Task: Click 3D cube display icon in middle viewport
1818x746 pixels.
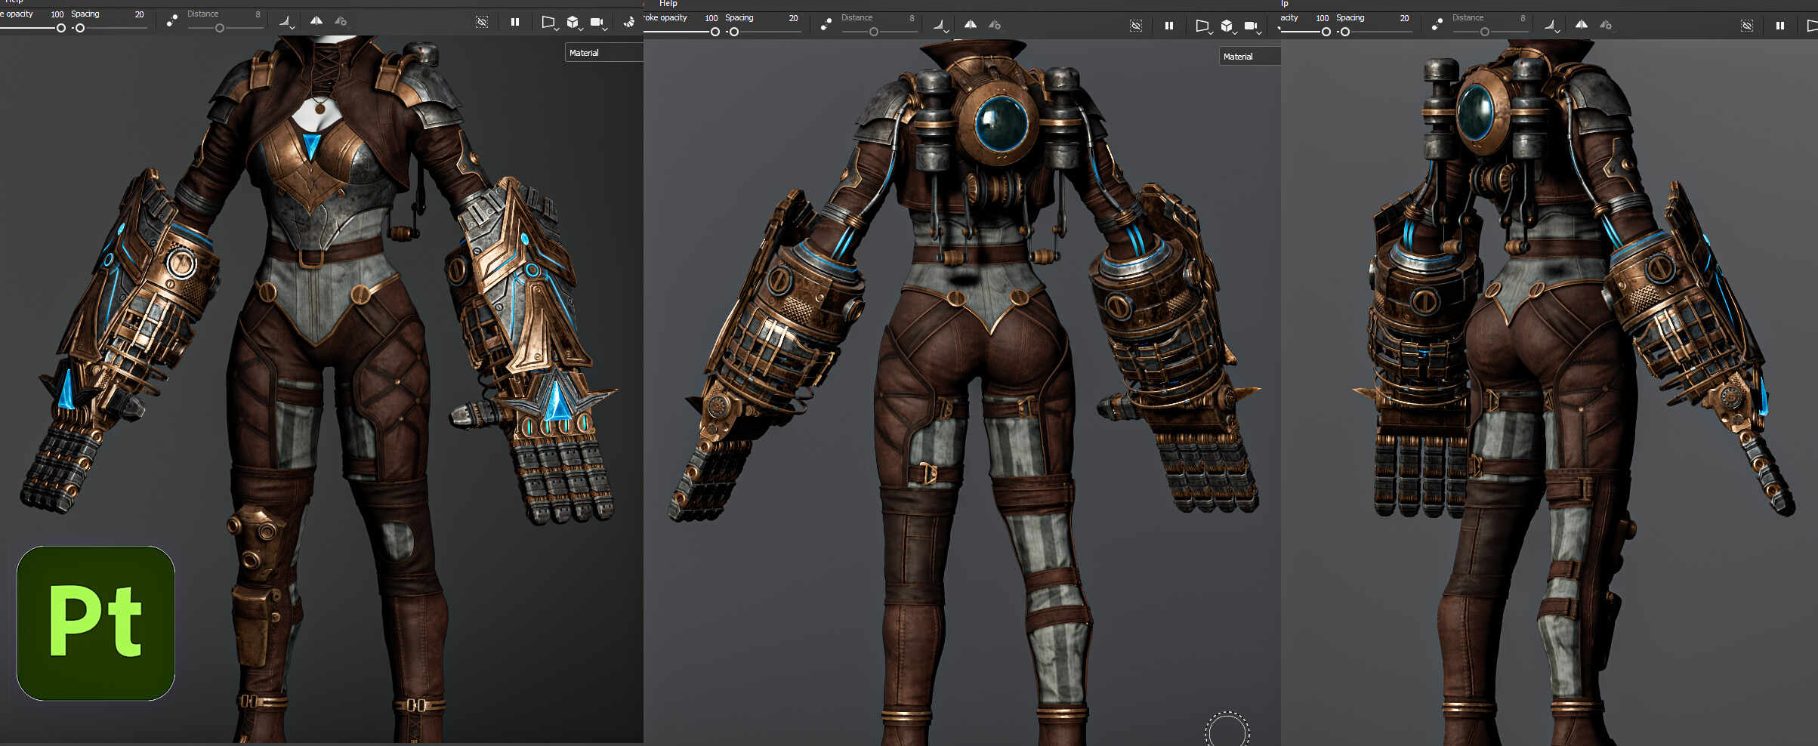Action: click(x=1227, y=26)
